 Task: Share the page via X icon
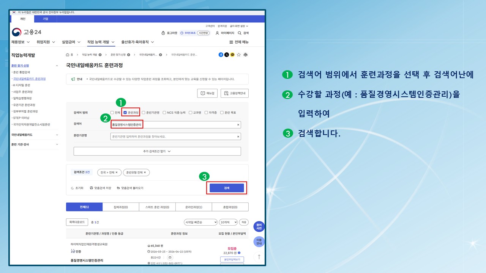[x=227, y=55]
